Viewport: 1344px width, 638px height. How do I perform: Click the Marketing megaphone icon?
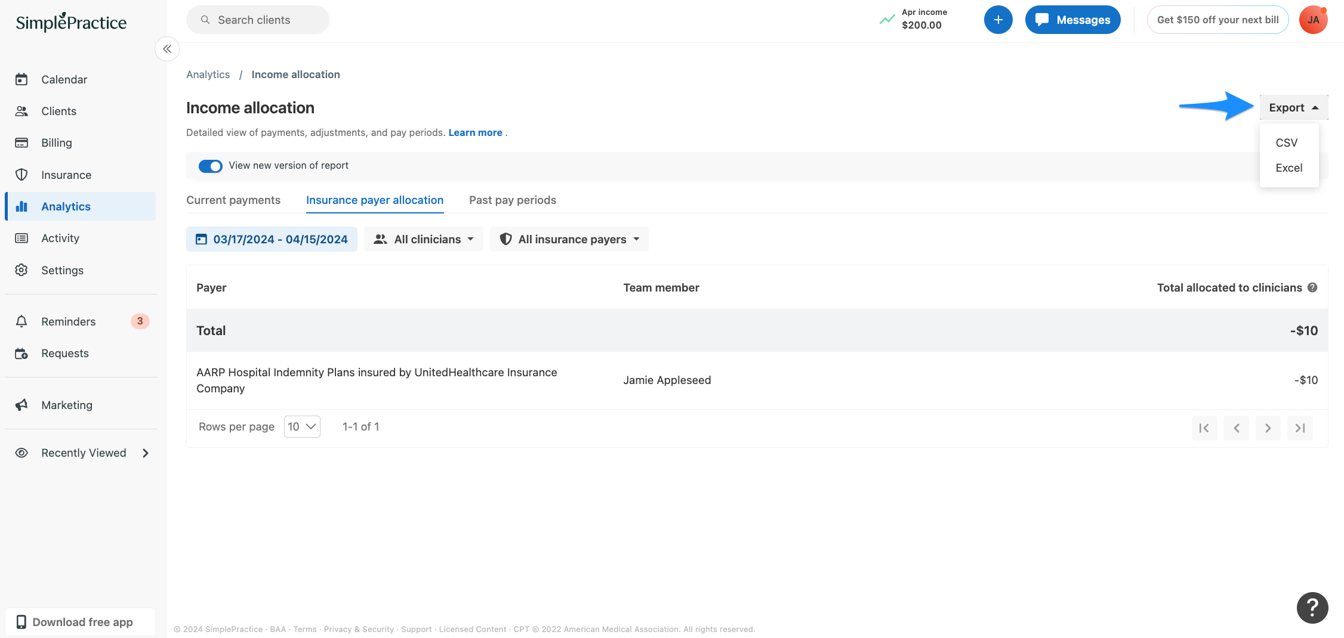click(21, 405)
